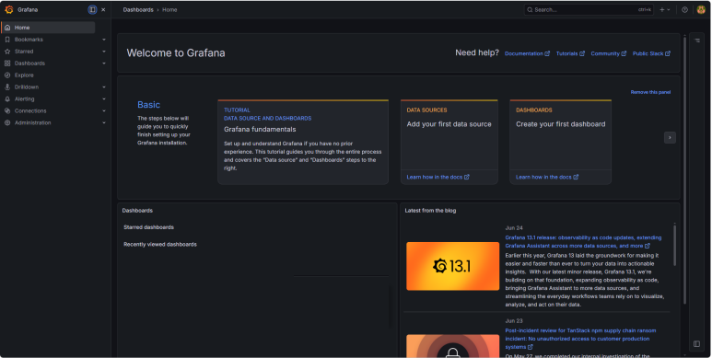Screen dimensions: 712x358
Task: Expand the Connections section chevron
Action: tap(104, 110)
